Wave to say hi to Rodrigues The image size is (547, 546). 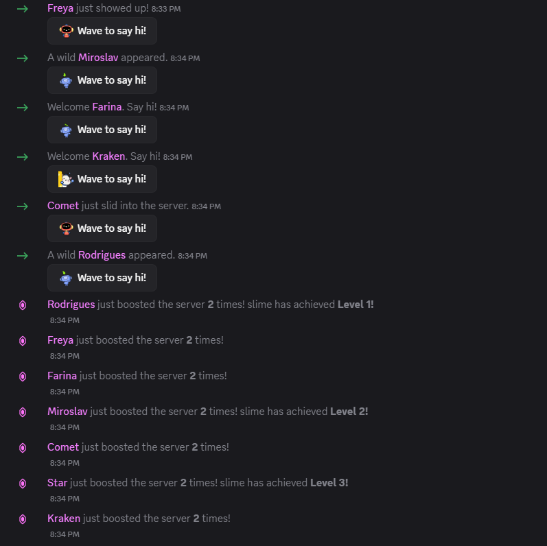(x=102, y=278)
